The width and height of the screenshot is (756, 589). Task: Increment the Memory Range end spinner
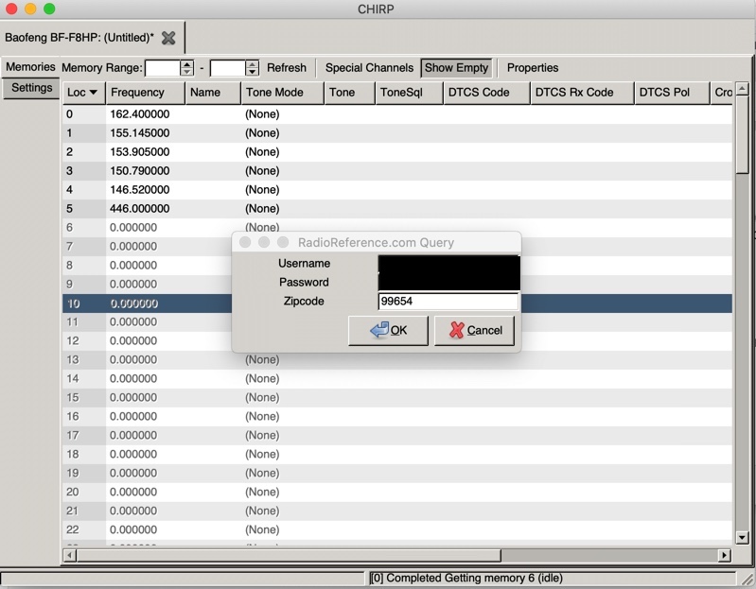point(253,64)
